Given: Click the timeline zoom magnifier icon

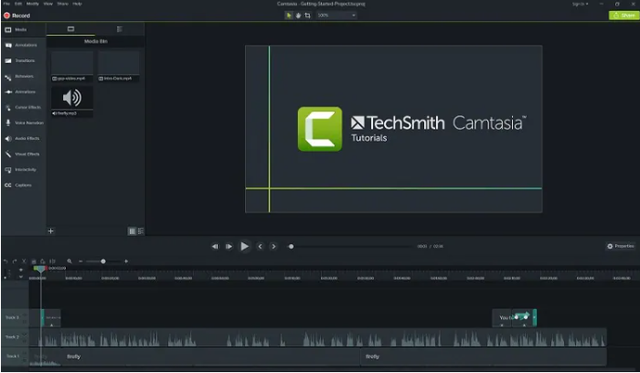Looking at the screenshot, I should coord(69,261).
